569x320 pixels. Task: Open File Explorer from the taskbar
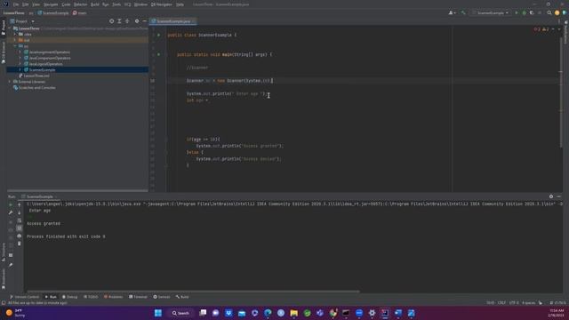(x=294, y=313)
